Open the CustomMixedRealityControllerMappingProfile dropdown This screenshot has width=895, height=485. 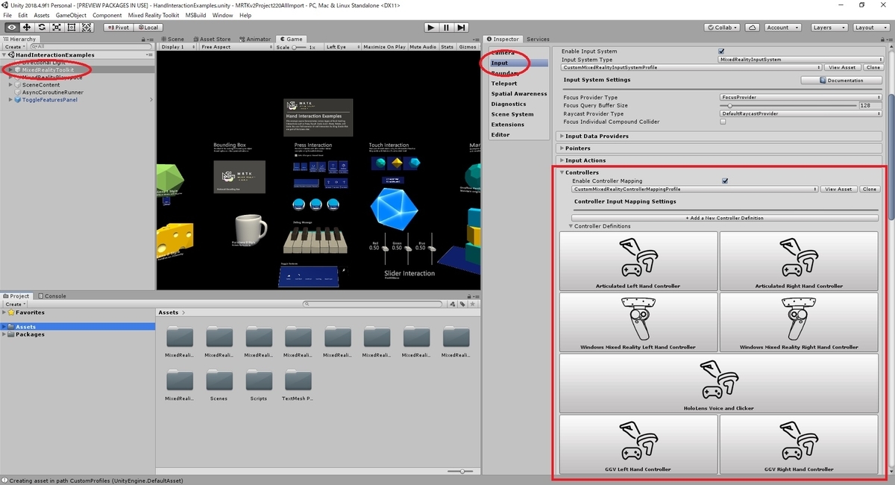coord(695,190)
